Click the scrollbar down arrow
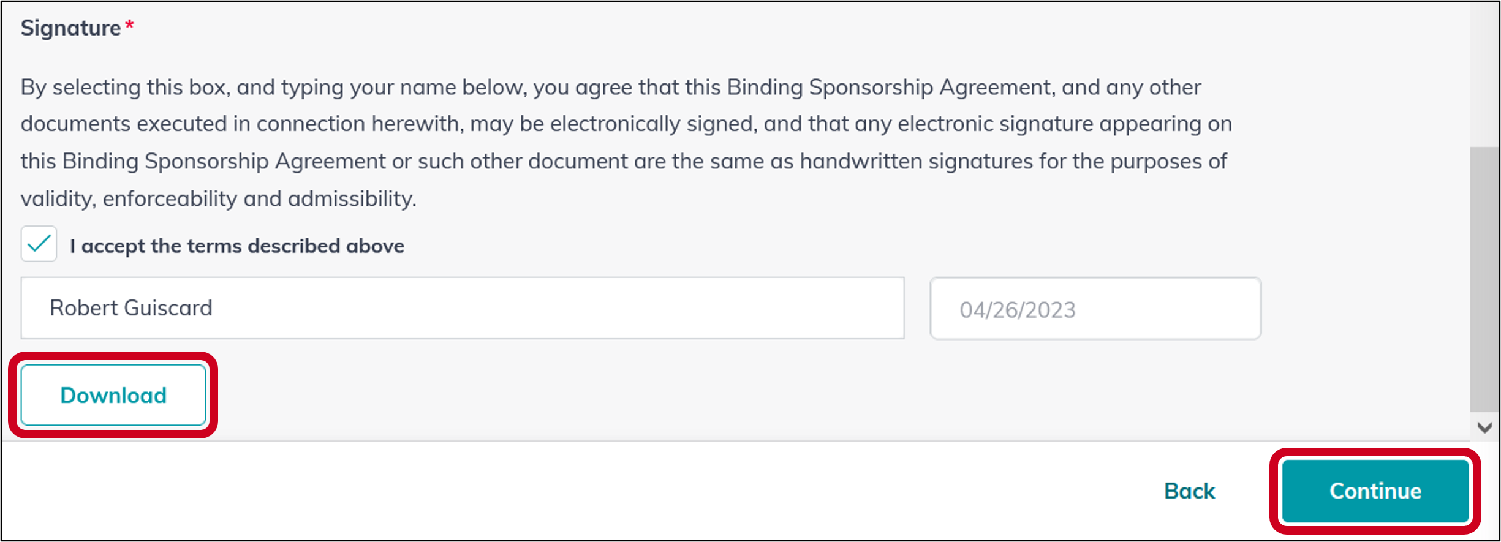This screenshot has width=1501, height=542. (1484, 427)
